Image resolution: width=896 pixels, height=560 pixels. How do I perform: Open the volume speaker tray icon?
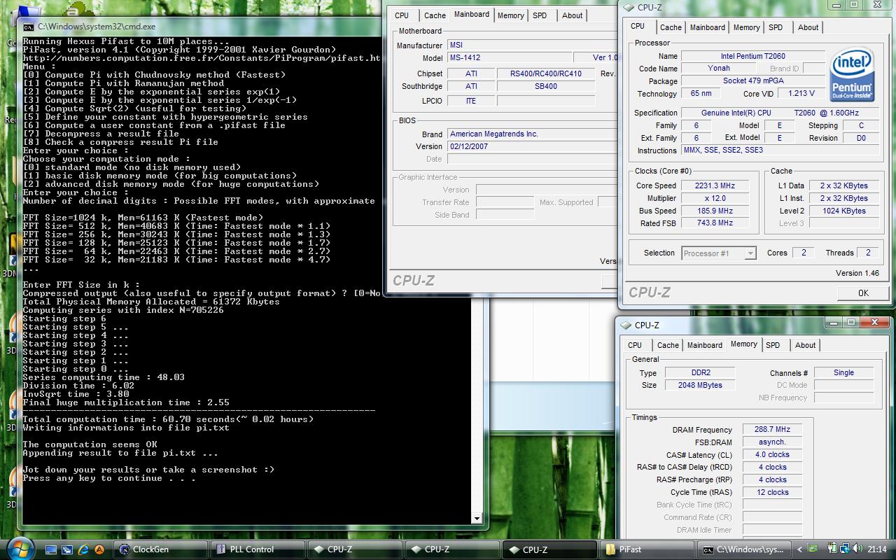point(857,548)
